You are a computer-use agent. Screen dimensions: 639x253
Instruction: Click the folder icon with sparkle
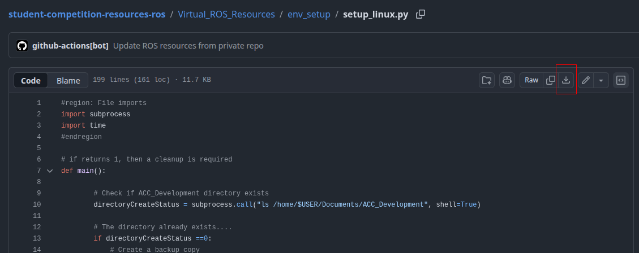click(x=487, y=80)
